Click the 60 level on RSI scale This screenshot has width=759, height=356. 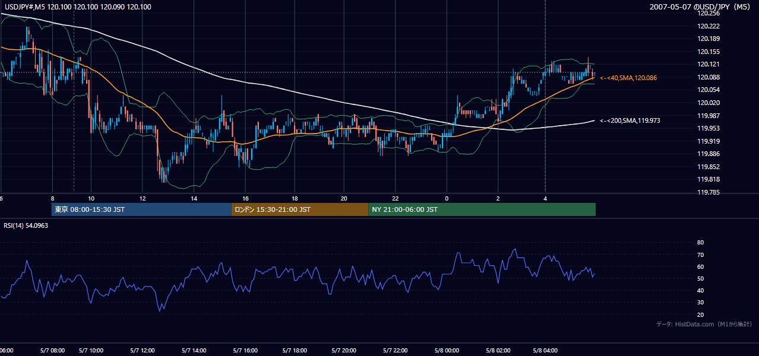pos(700,266)
